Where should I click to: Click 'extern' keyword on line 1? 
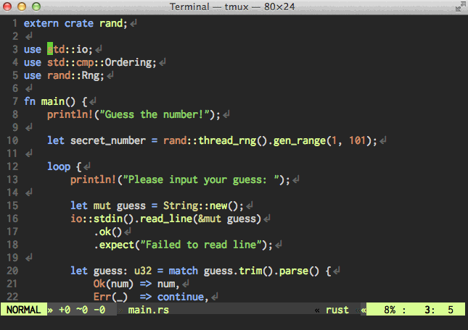41,23
